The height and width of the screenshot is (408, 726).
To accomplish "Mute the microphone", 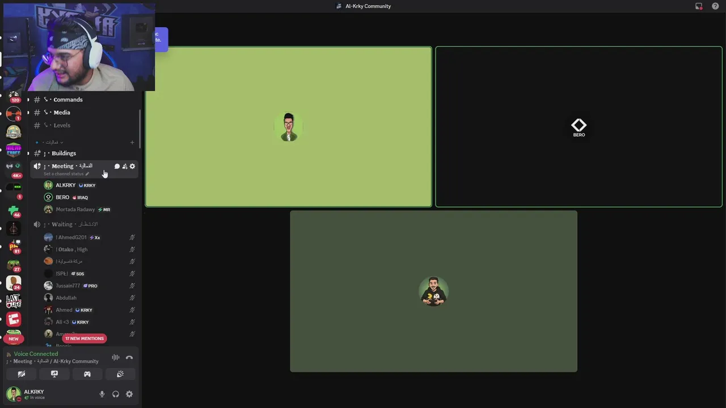I will [102, 394].
